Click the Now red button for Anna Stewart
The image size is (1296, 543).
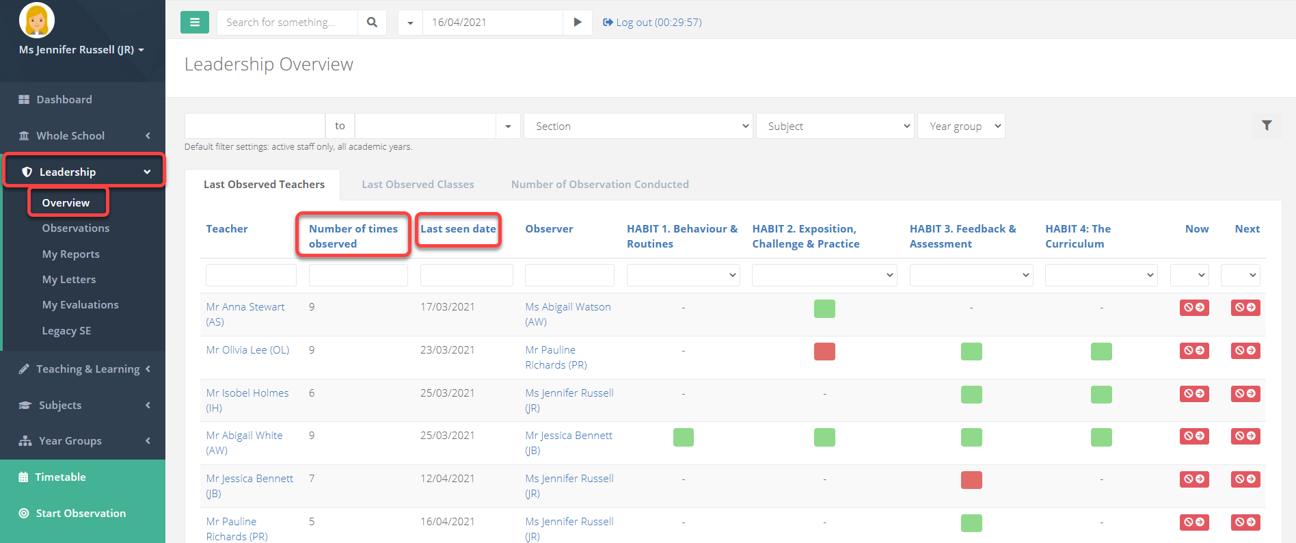coord(1194,308)
